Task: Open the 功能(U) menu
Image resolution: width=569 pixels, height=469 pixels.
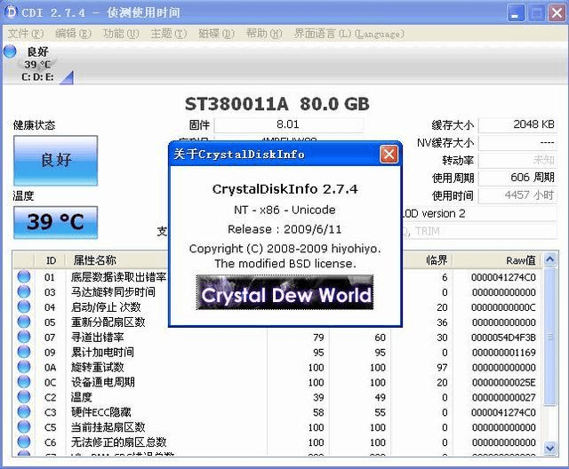Action: 121,34
